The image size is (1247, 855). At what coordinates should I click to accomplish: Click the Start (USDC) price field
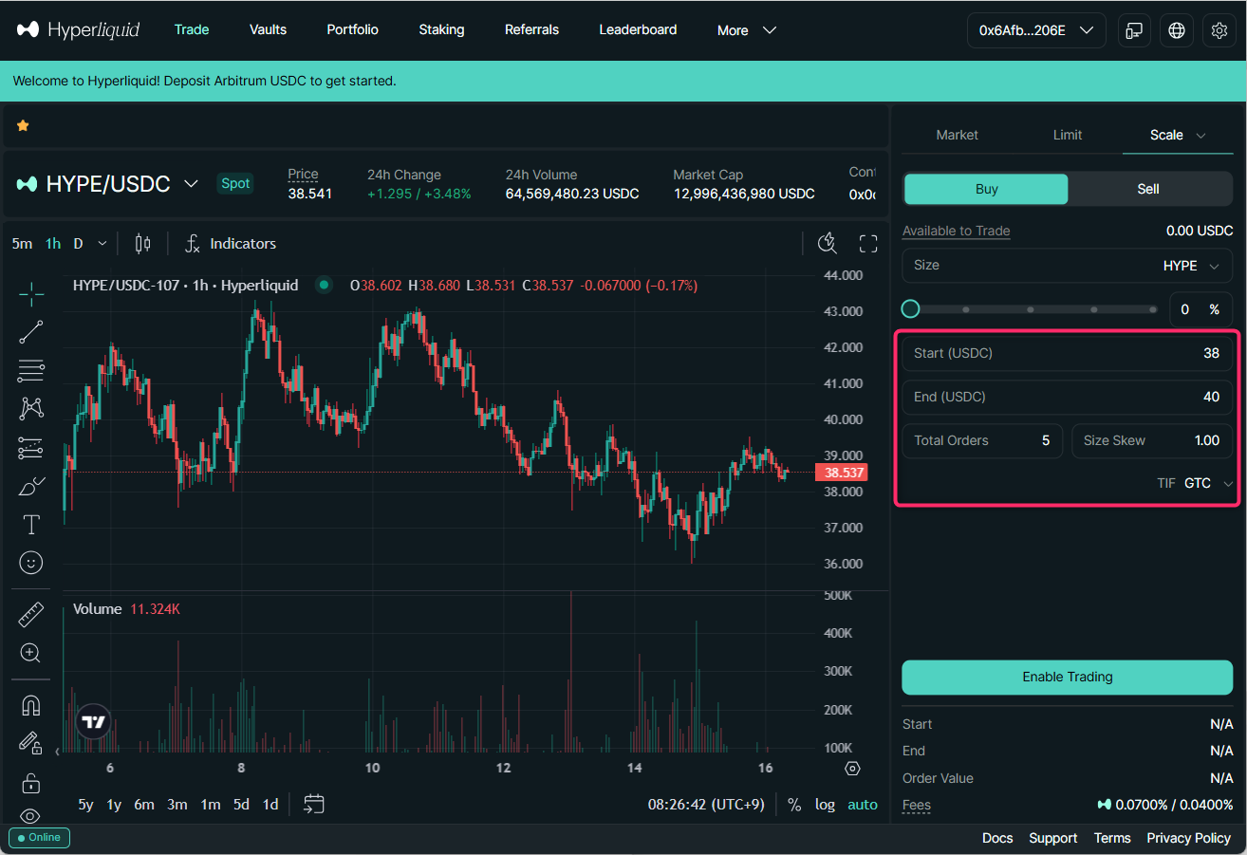pos(1067,353)
